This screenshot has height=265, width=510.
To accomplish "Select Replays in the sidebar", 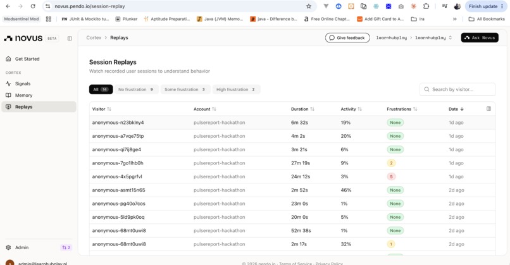I will point(39,107).
